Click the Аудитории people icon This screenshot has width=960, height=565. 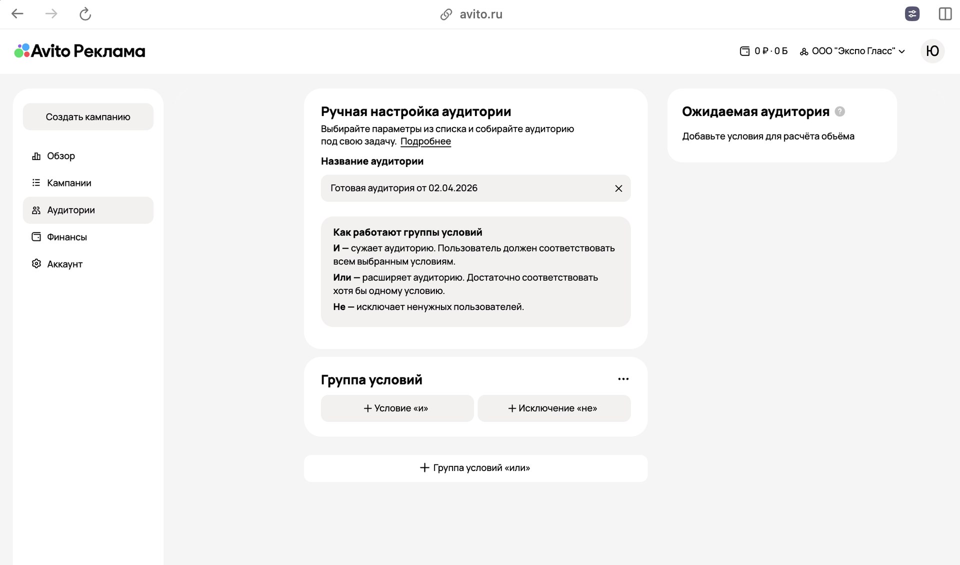35,210
